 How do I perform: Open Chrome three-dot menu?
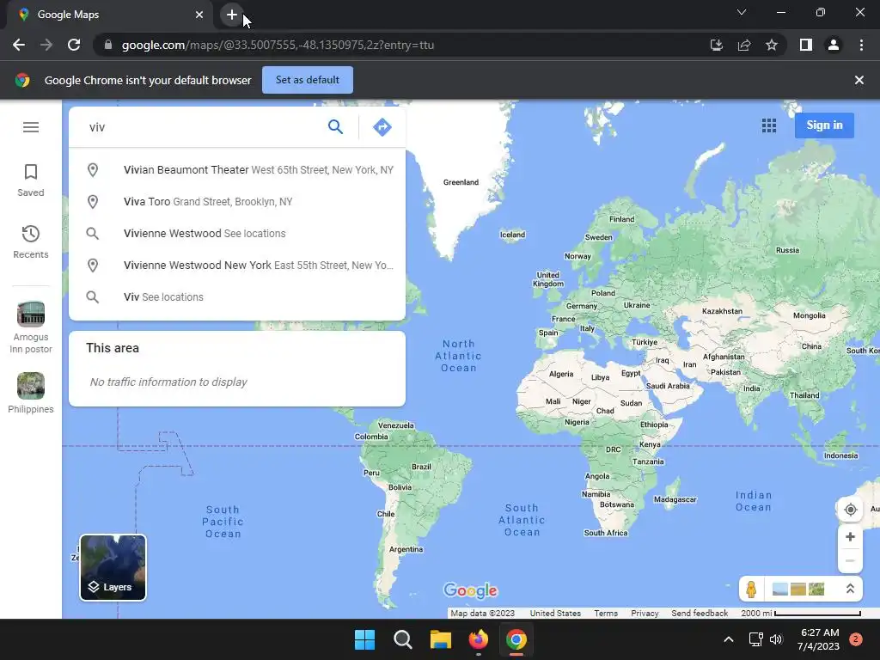point(861,45)
